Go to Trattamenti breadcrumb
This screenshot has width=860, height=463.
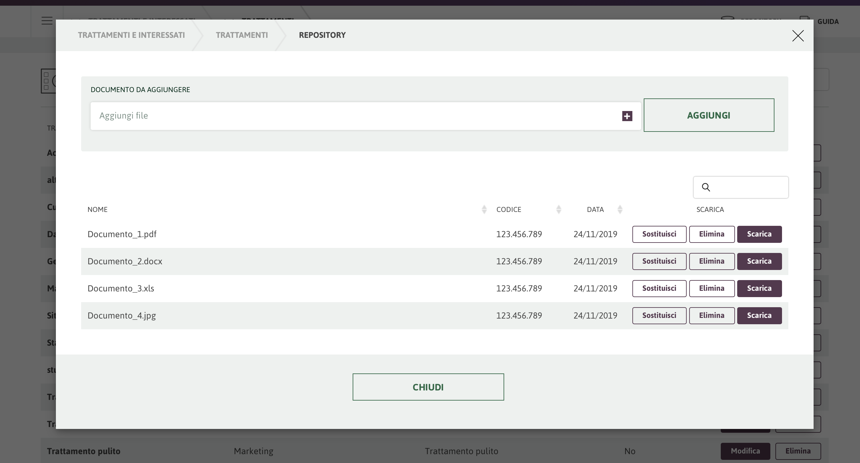pyautogui.click(x=242, y=35)
